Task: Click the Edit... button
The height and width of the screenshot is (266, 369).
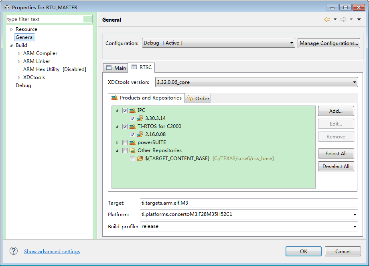Action: coord(336,124)
